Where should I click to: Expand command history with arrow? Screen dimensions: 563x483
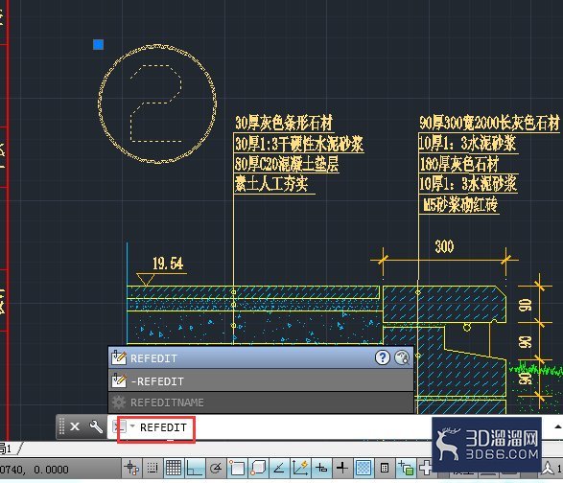tap(557, 426)
